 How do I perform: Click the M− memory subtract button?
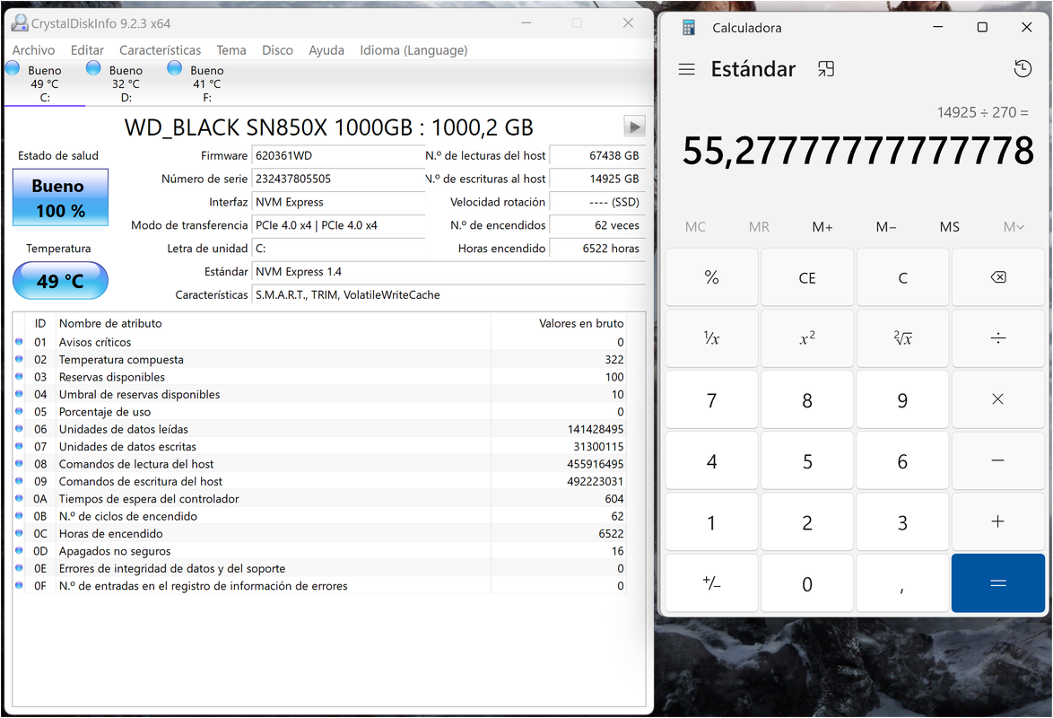[x=886, y=226]
